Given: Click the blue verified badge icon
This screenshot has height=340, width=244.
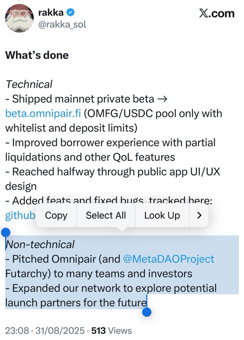Looking at the screenshot, I should (x=70, y=12).
